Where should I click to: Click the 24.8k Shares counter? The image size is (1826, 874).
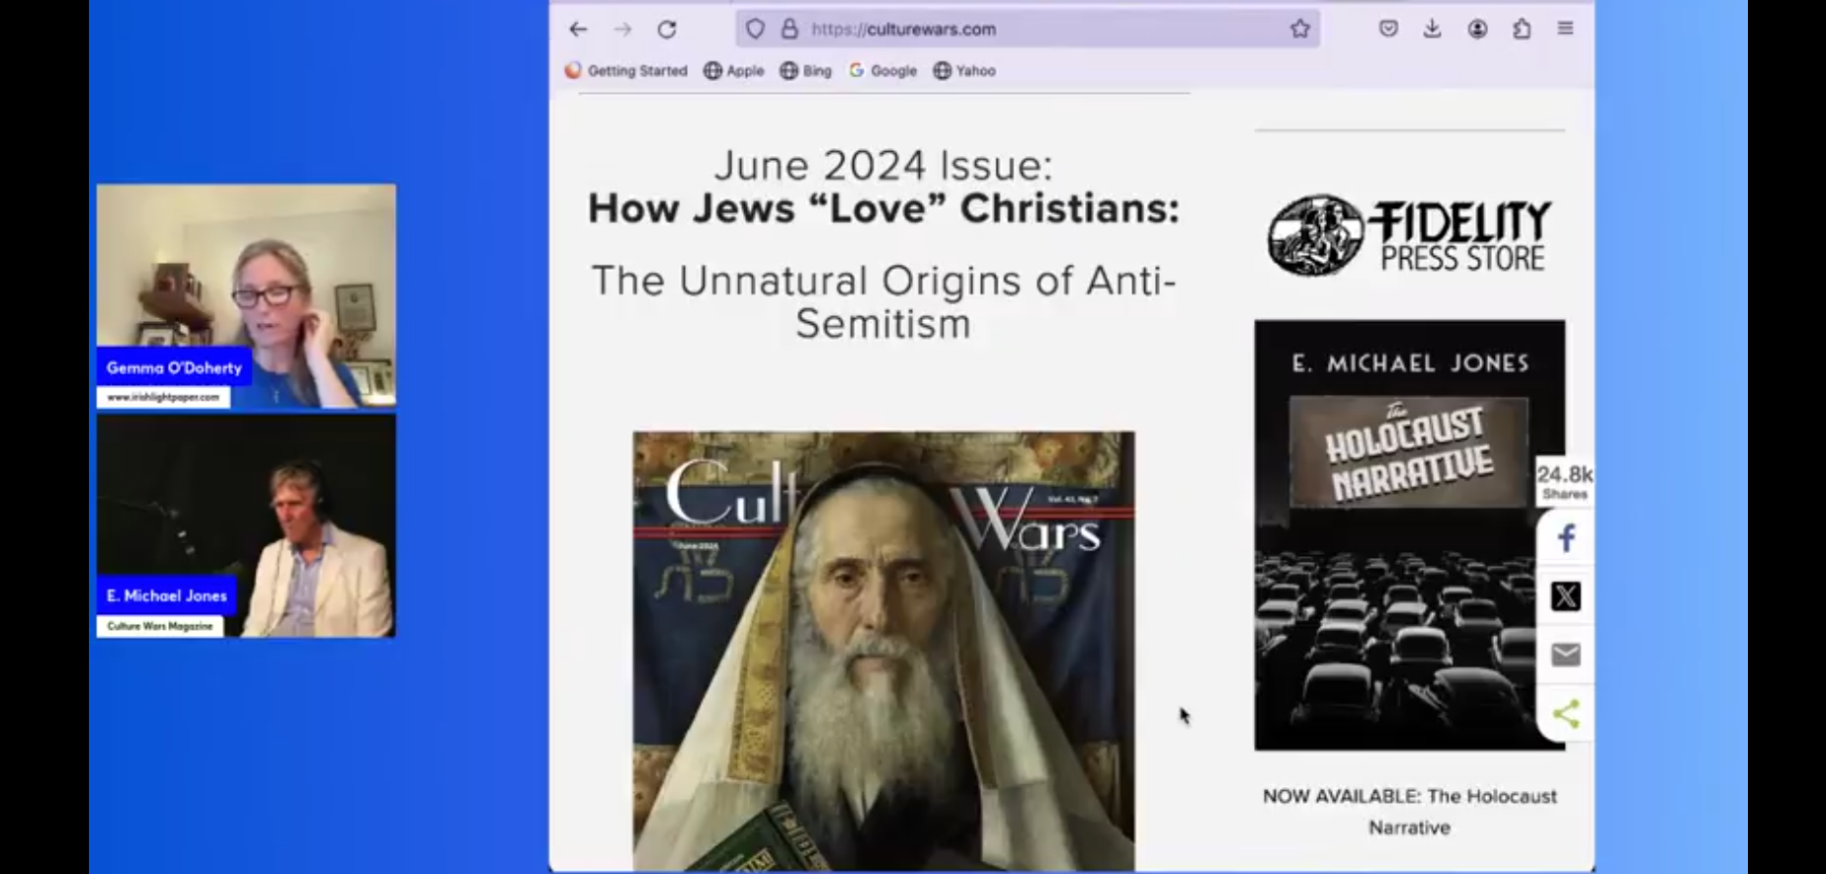pyautogui.click(x=1565, y=482)
